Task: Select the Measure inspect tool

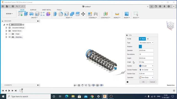Action: coord(117,14)
